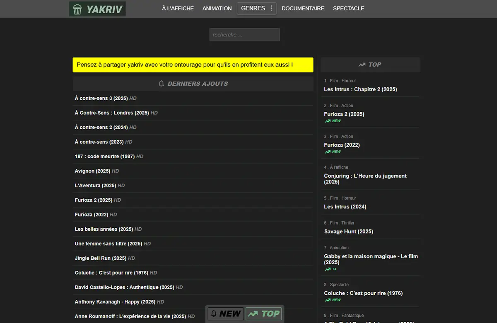
Task: Go to the ANIMATION section
Action: click(x=217, y=8)
